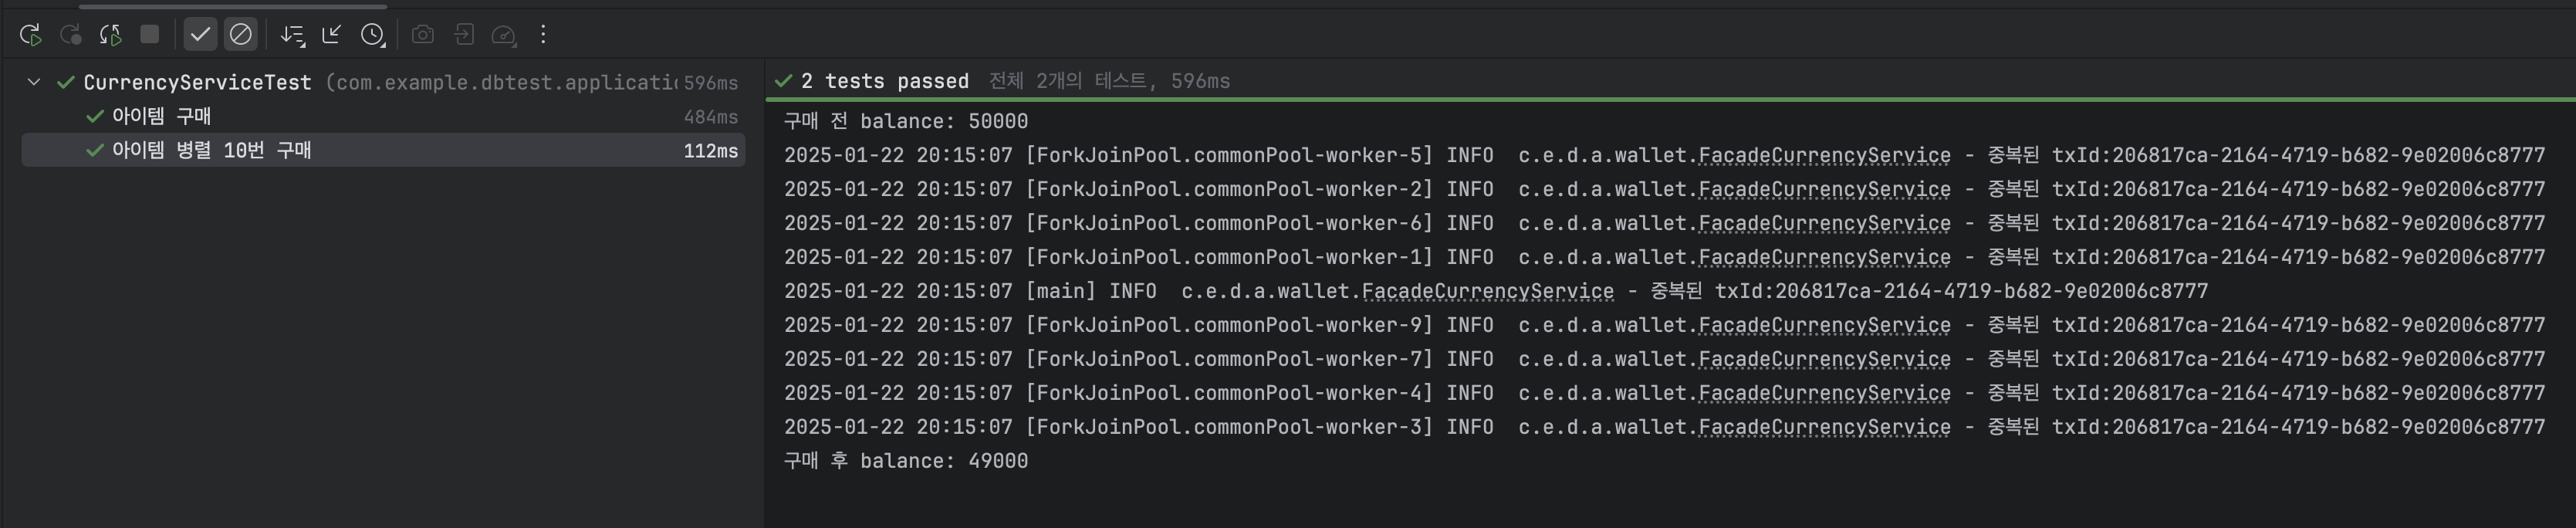
Task: Click the check beside 아이템 병렬 10번 구매
Action: point(95,150)
